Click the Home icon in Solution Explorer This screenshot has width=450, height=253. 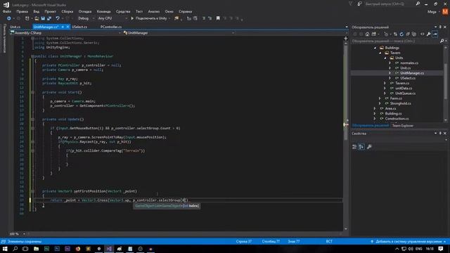[367, 34]
